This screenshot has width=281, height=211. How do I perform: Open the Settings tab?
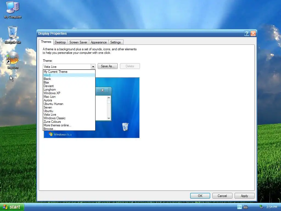click(x=116, y=42)
